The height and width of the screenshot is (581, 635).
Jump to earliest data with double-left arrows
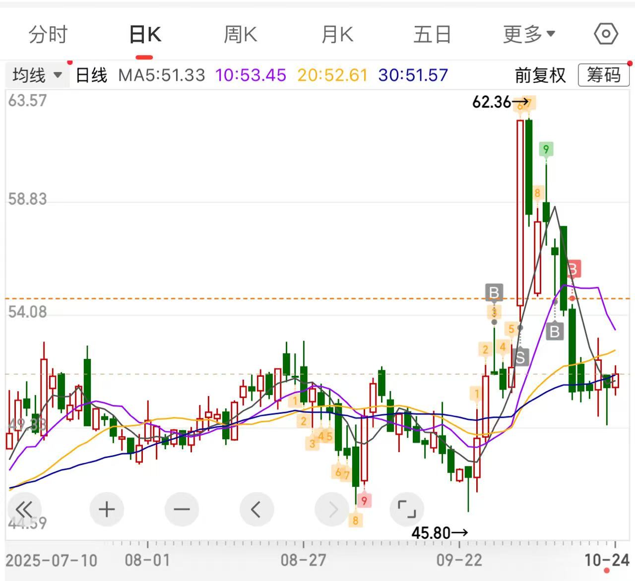pos(23,509)
